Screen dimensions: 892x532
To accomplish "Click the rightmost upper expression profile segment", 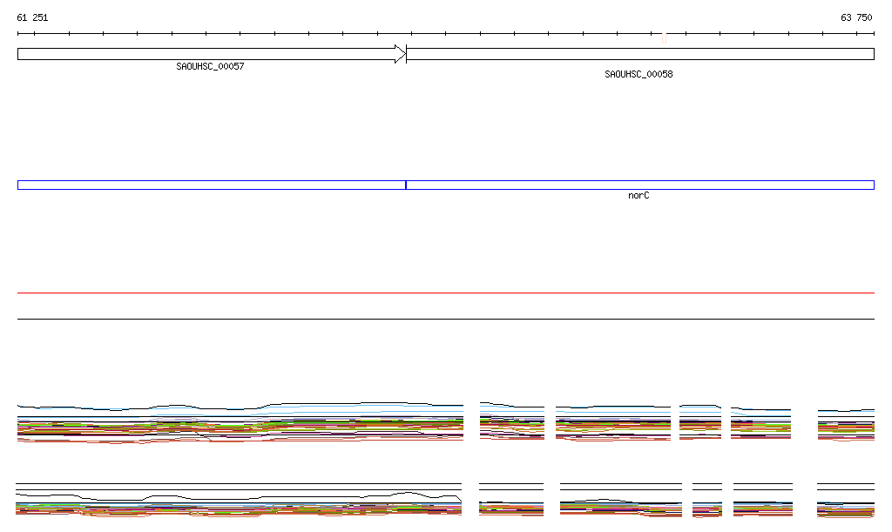I will click(845, 425).
